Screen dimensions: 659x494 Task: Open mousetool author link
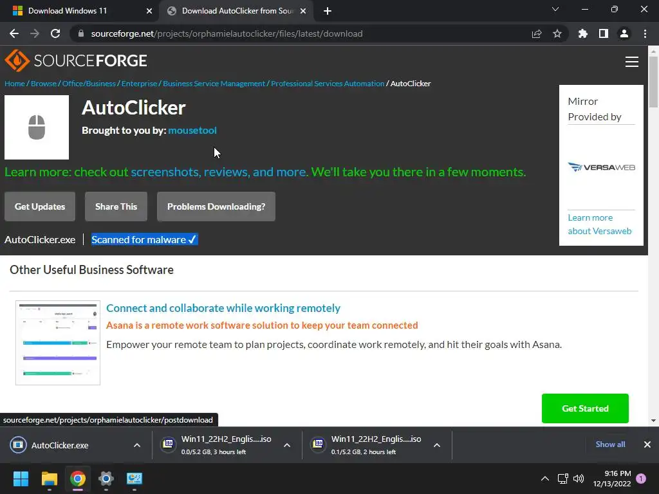coord(192,130)
